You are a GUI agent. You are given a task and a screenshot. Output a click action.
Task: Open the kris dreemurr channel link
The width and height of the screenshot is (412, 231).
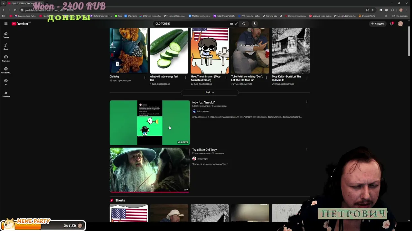[203, 111]
